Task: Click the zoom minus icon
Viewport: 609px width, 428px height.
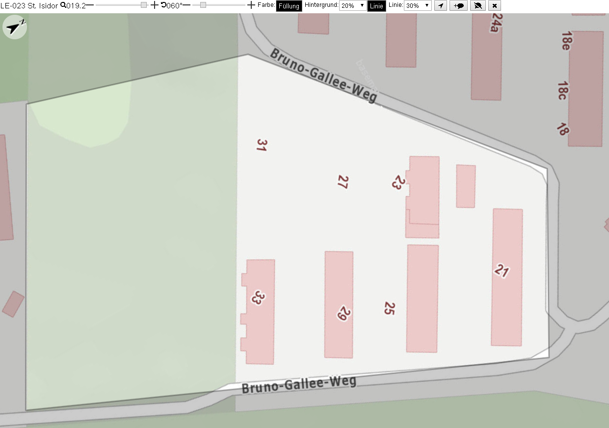Action: click(90, 5)
